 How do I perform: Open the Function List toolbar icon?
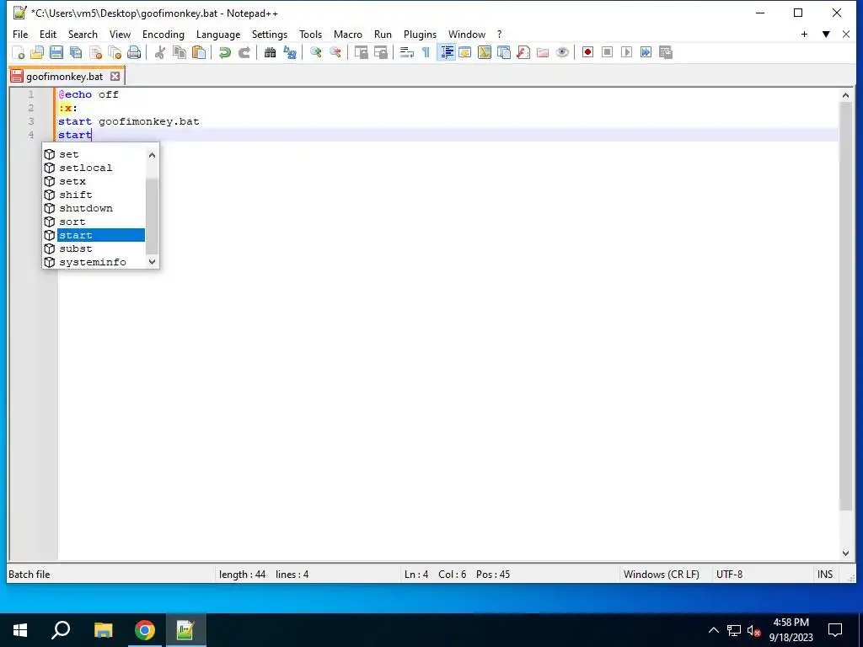(523, 52)
